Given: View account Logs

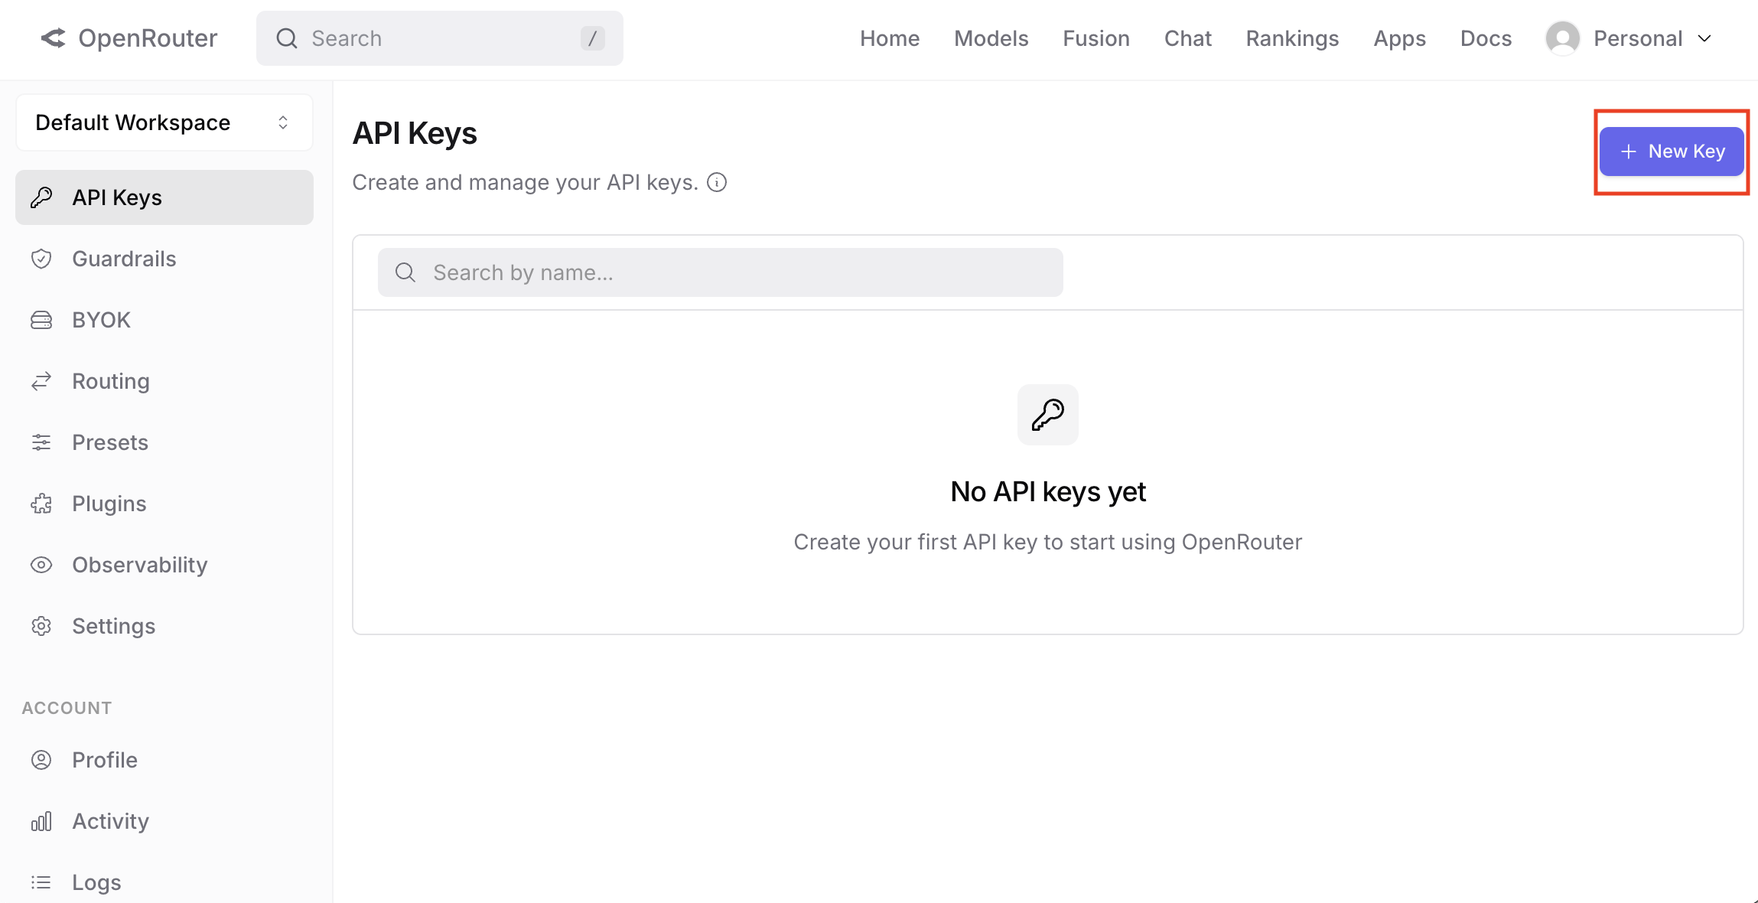Looking at the screenshot, I should tap(164, 882).
